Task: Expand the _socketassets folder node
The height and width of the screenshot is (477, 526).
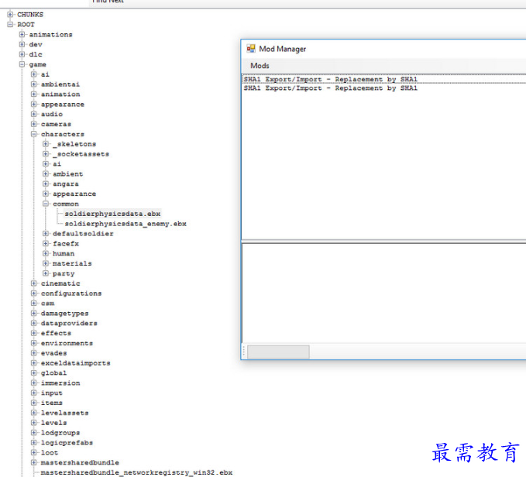Action: pos(46,154)
